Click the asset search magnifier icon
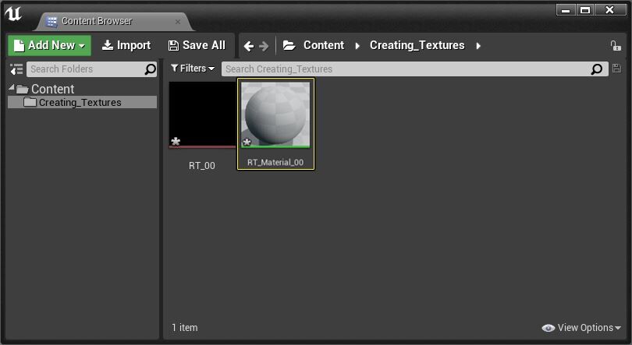This screenshot has width=632, height=345. point(597,69)
